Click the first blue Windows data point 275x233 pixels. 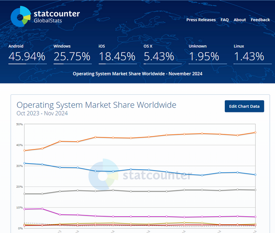(24, 163)
